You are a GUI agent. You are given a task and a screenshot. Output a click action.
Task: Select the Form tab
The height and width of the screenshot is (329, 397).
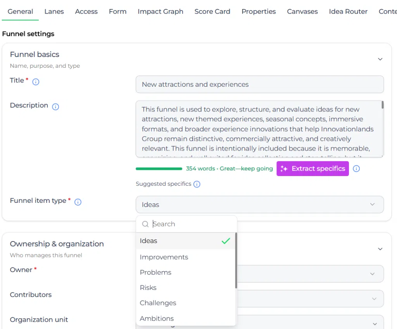(x=118, y=12)
